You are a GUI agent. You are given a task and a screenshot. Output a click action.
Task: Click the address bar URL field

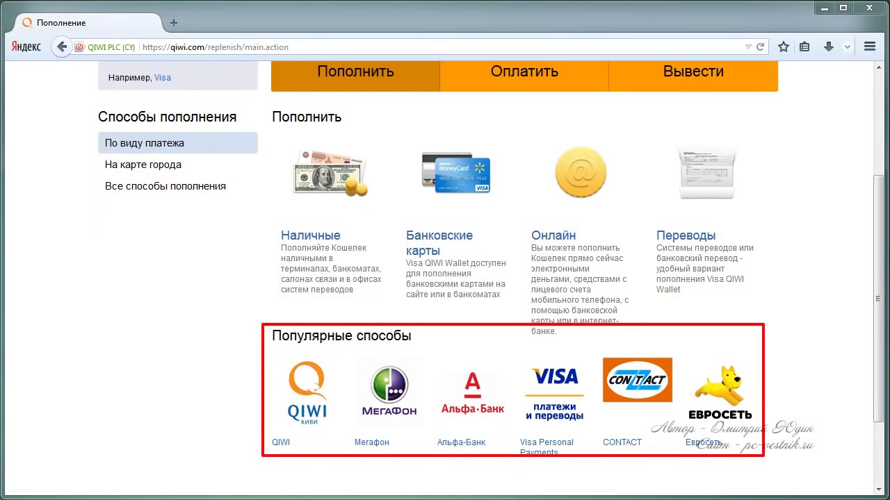[x=442, y=47]
